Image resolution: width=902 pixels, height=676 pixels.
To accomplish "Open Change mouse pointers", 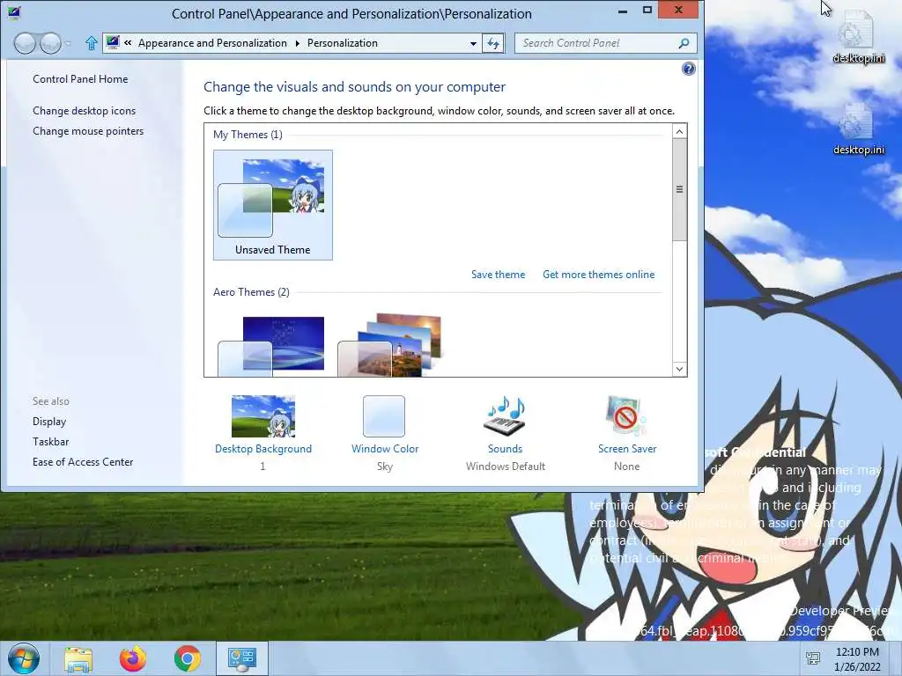I will [88, 131].
